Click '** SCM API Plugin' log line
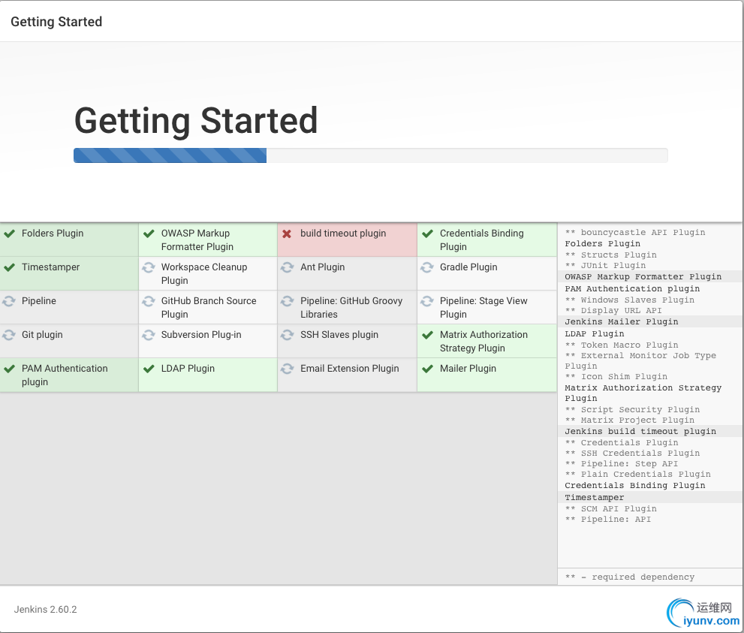The image size is (744, 633). pos(610,509)
